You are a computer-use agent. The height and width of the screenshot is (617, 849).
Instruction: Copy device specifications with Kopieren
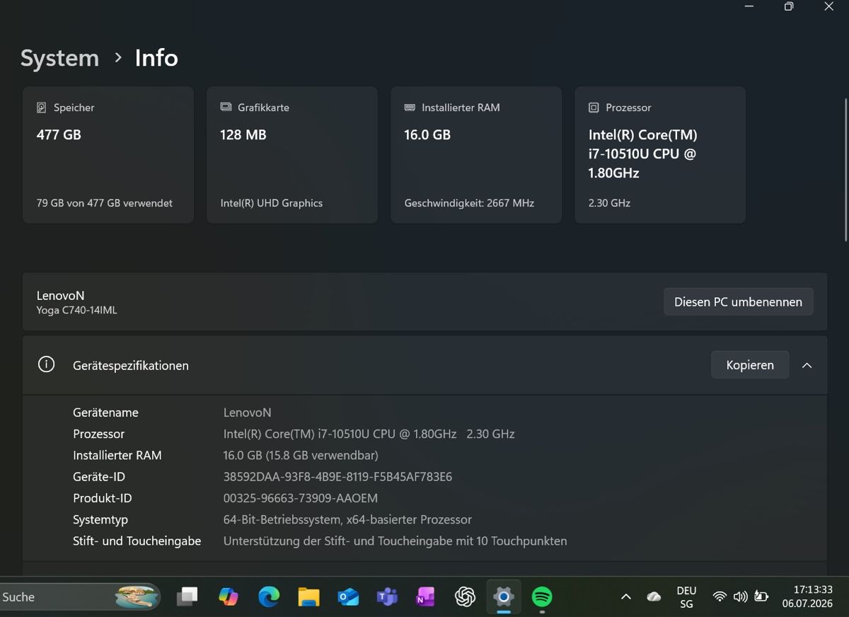pos(750,365)
